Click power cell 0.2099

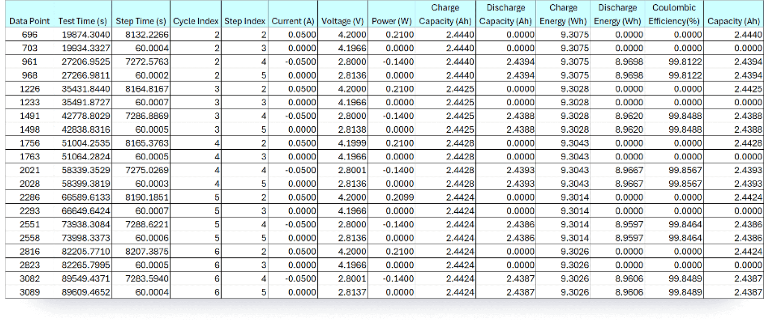click(392, 197)
